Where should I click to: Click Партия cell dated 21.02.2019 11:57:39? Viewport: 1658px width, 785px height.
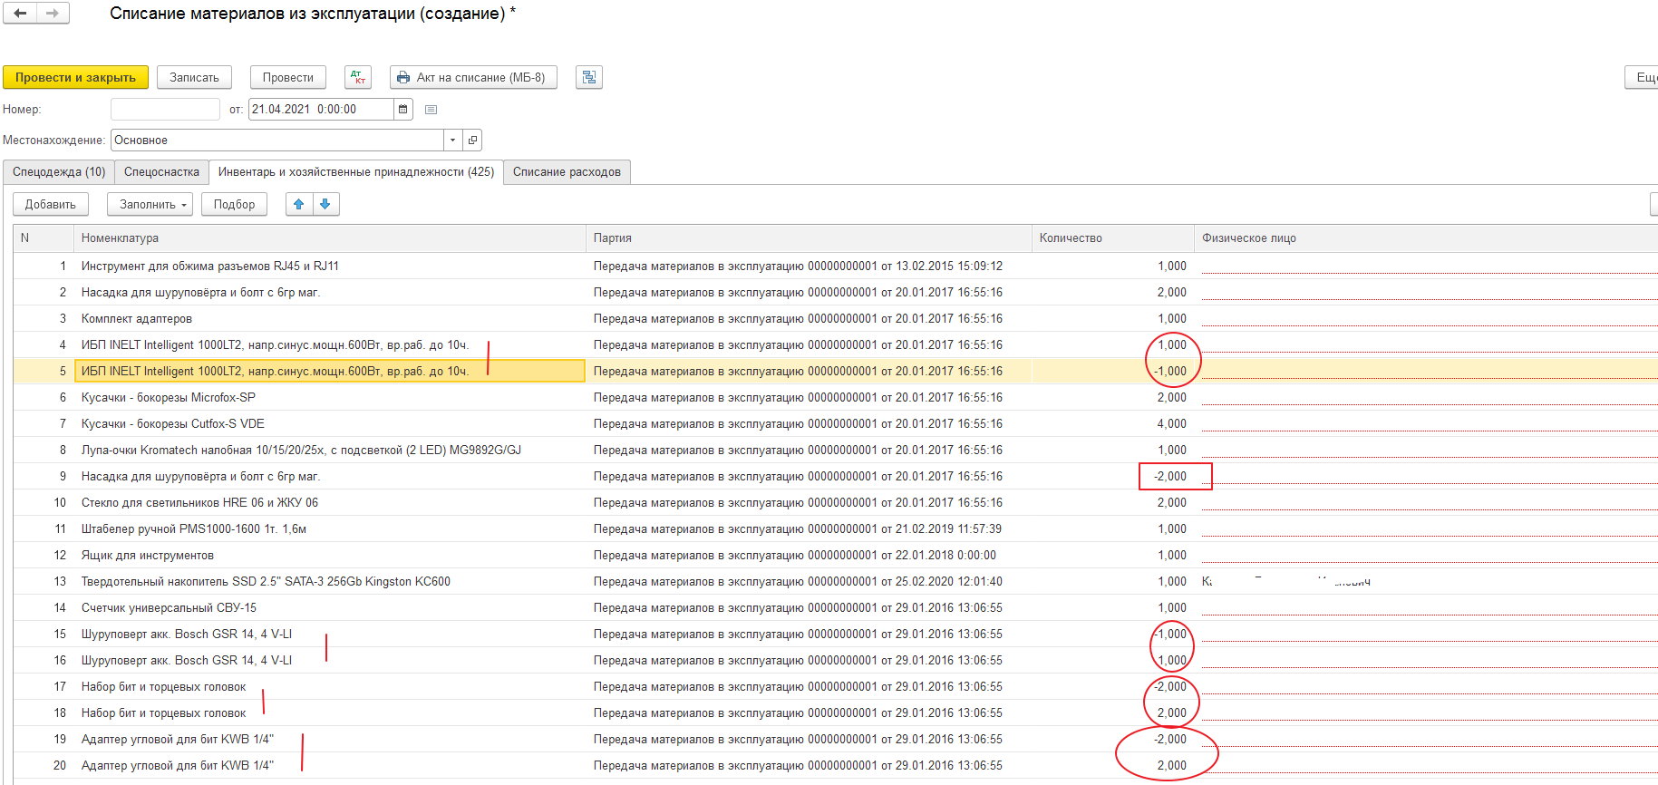[x=809, y=529]
